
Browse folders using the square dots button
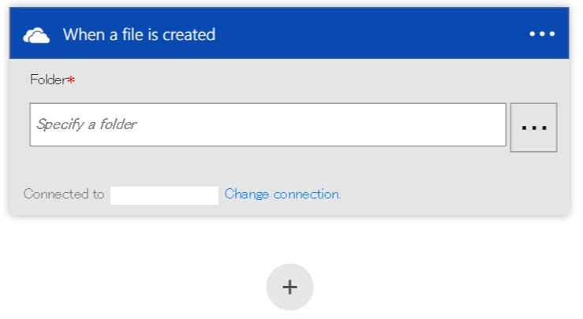533,127
